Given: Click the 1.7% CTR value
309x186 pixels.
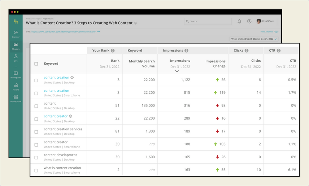Looking at the screenshot, I should point(292,92).
